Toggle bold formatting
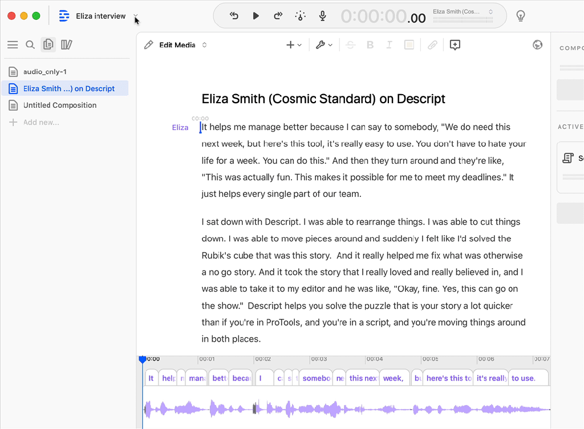The image size is (584, 429). coord(370,45)
